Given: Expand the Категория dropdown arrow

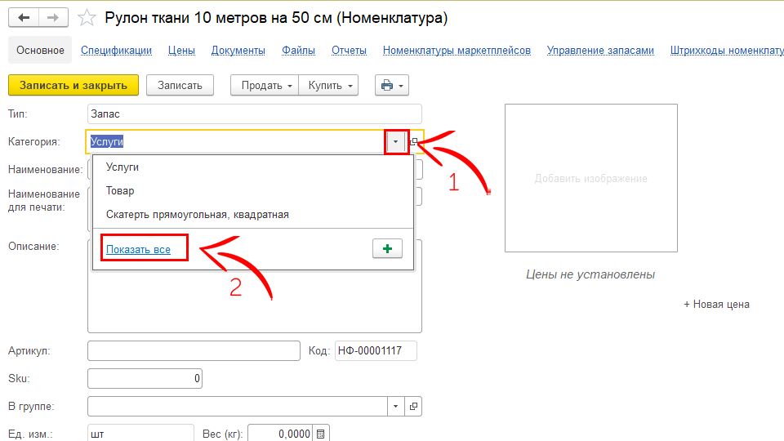Looking at the screenshot, I should click(x=395, y=142).
